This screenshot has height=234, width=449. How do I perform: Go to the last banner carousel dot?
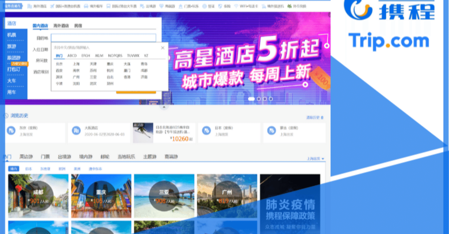coord(270,99)
